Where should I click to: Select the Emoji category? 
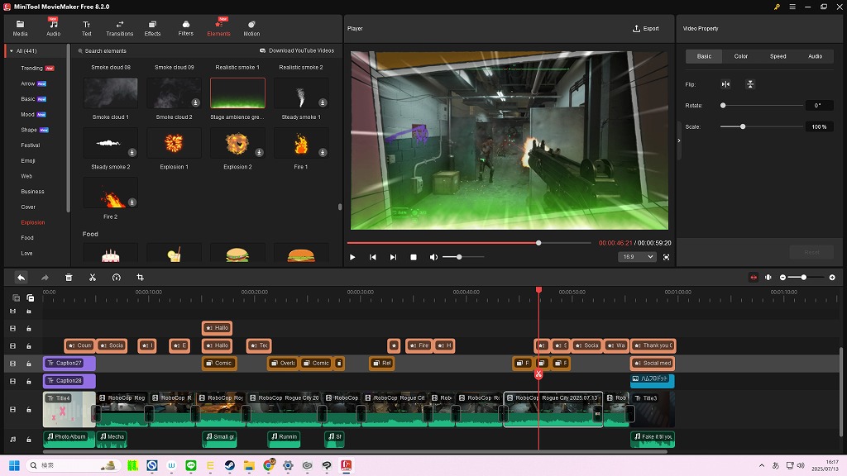point(28,161)
